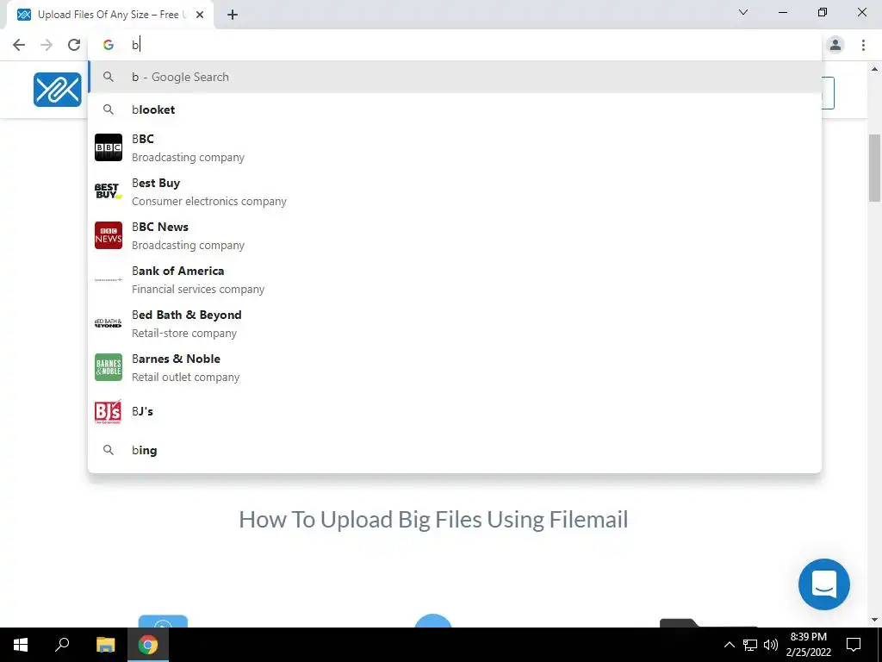Open the Chrome profile avatar icon
The image size is (882, 662).
835,45
